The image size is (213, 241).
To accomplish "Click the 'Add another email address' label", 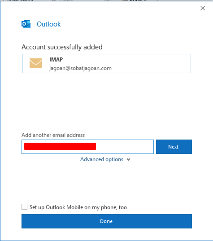I will point(53,135).
